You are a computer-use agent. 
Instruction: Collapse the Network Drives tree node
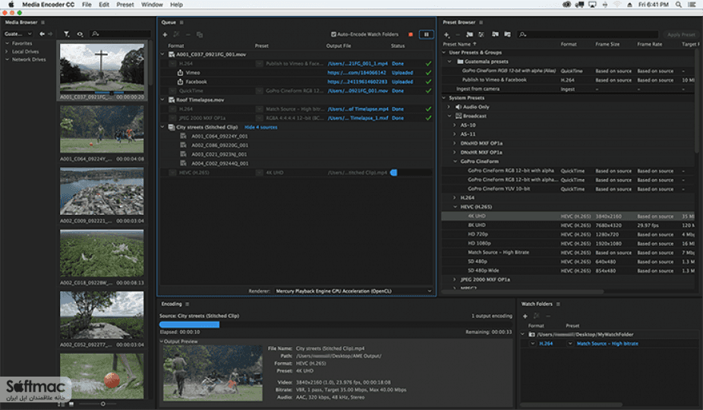[x=7, y=59]
